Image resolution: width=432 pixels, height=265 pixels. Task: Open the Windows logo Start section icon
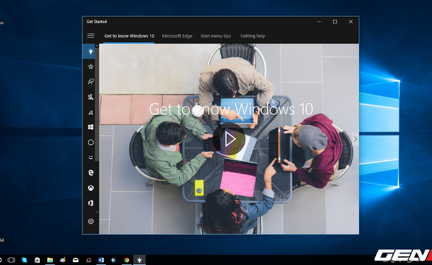(x=91, y=127)
